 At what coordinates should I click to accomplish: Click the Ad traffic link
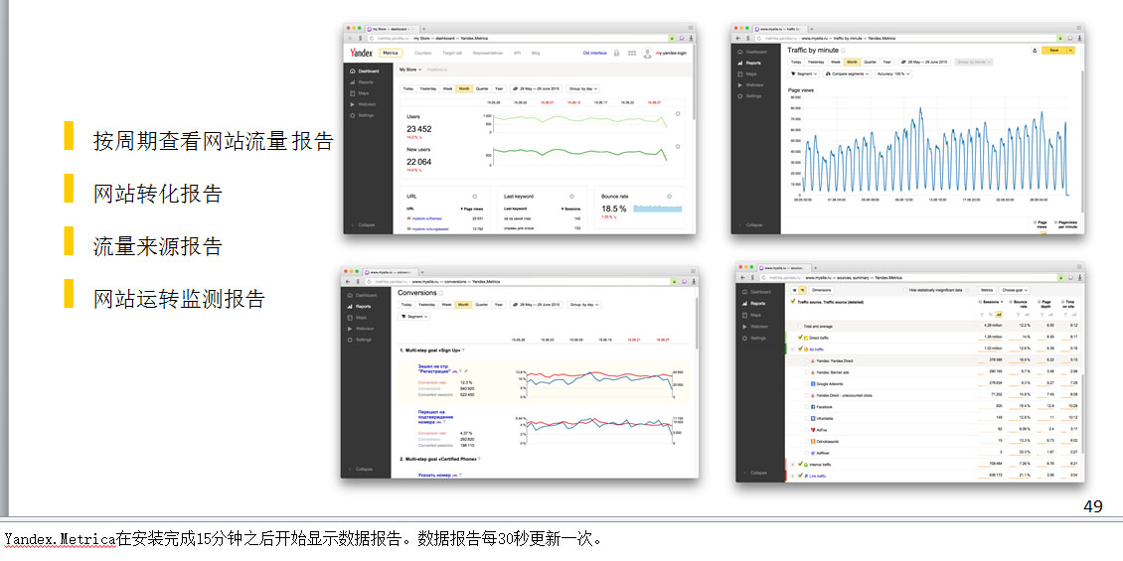(817, 350)
